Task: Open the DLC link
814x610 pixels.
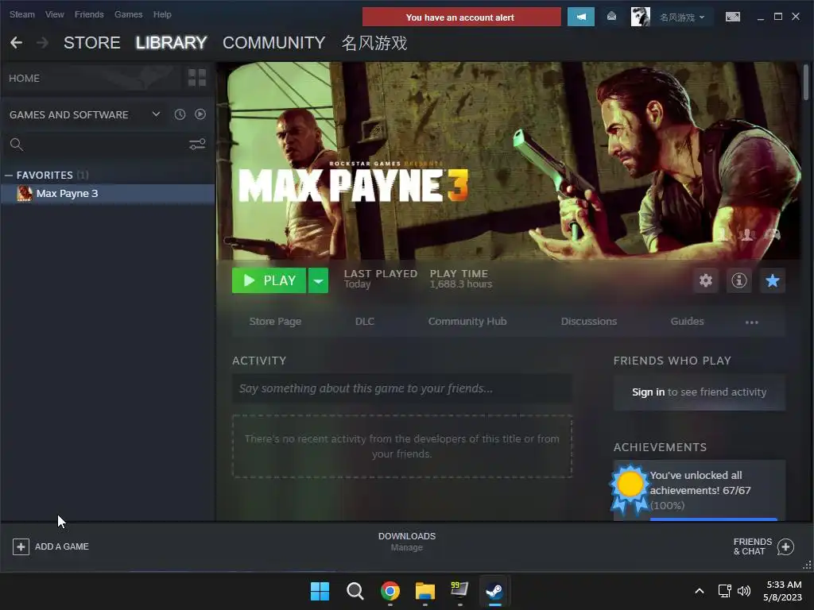Action: point(364,322)
